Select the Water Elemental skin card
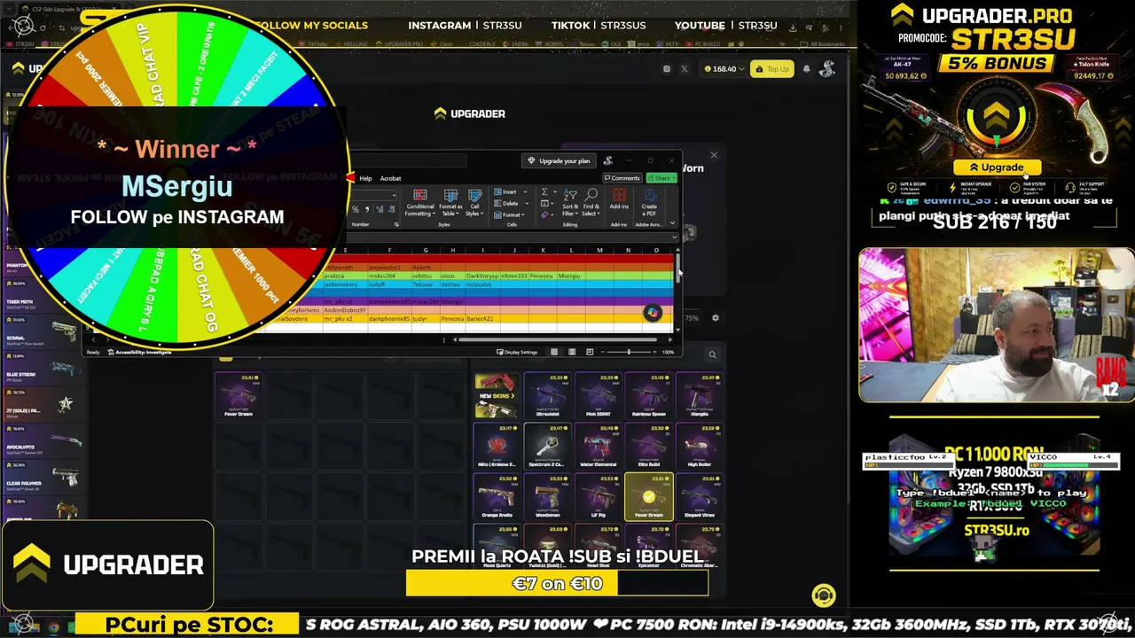1135x638 pixels. coord(598,446)
